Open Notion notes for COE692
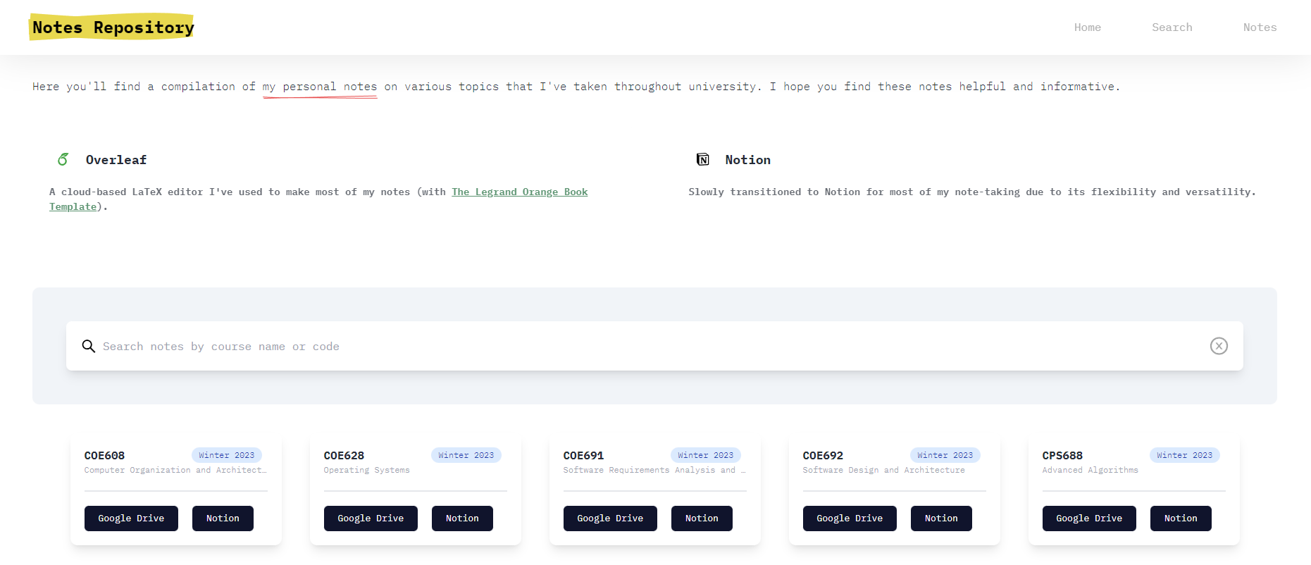The height and width of the screenshot is (565, 1311). point(941,519)
